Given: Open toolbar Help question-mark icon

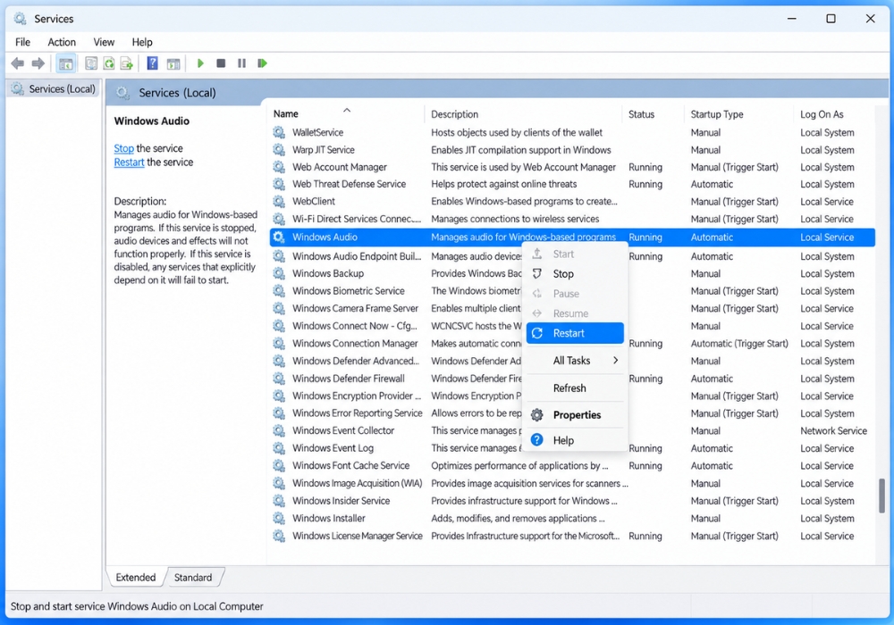Looking at the screenshot, I should (x=152, y=63).
